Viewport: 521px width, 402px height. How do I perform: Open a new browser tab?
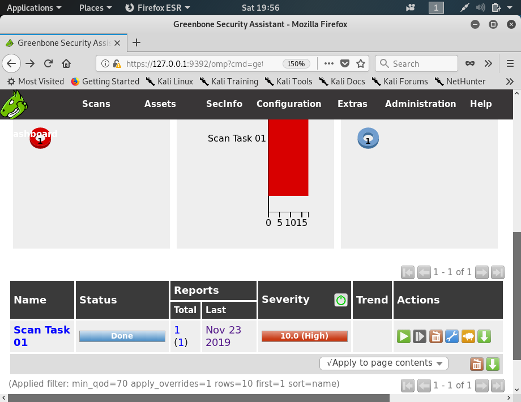point(136,42)
